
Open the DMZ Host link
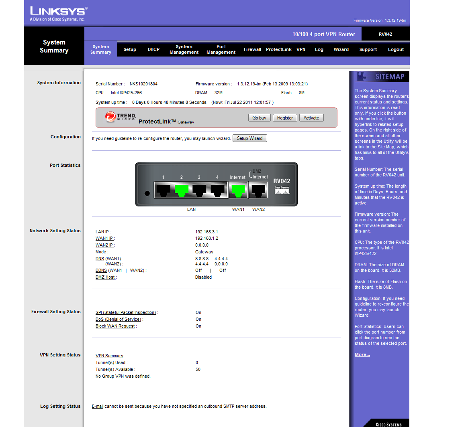105,277
